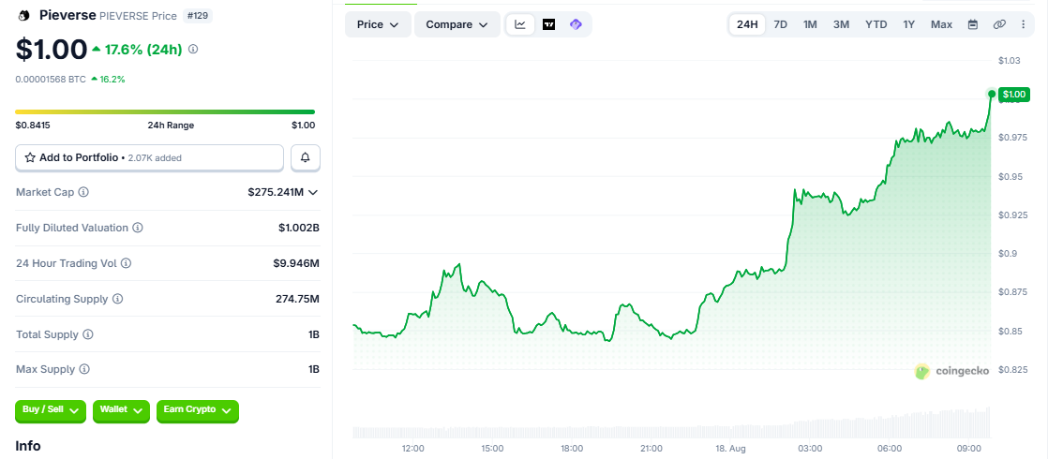Switch to the TradingView chart icon
This screenshot has height=459, width=1048.
[x=548, y=24]
